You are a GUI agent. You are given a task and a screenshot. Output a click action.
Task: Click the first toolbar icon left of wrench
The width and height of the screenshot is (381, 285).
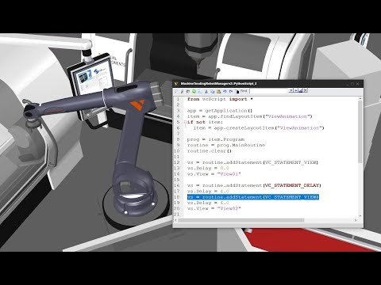[x=176, y=92]
